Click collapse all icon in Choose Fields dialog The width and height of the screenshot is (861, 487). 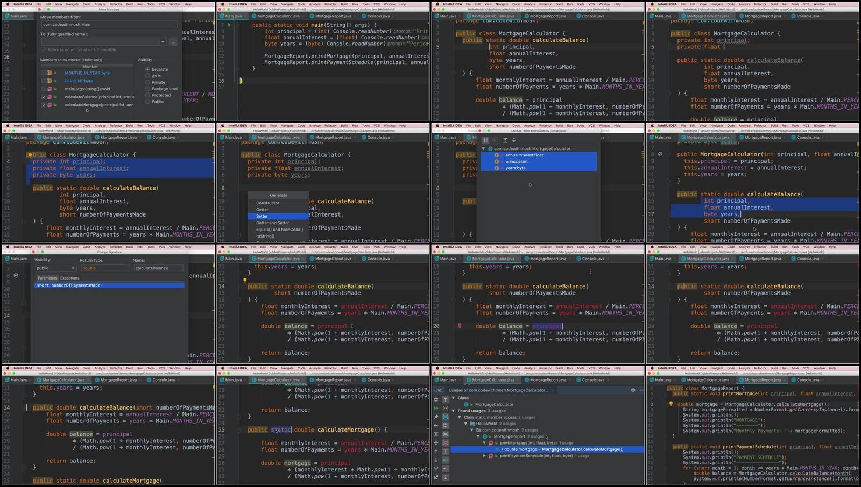[x=513, y=140]
